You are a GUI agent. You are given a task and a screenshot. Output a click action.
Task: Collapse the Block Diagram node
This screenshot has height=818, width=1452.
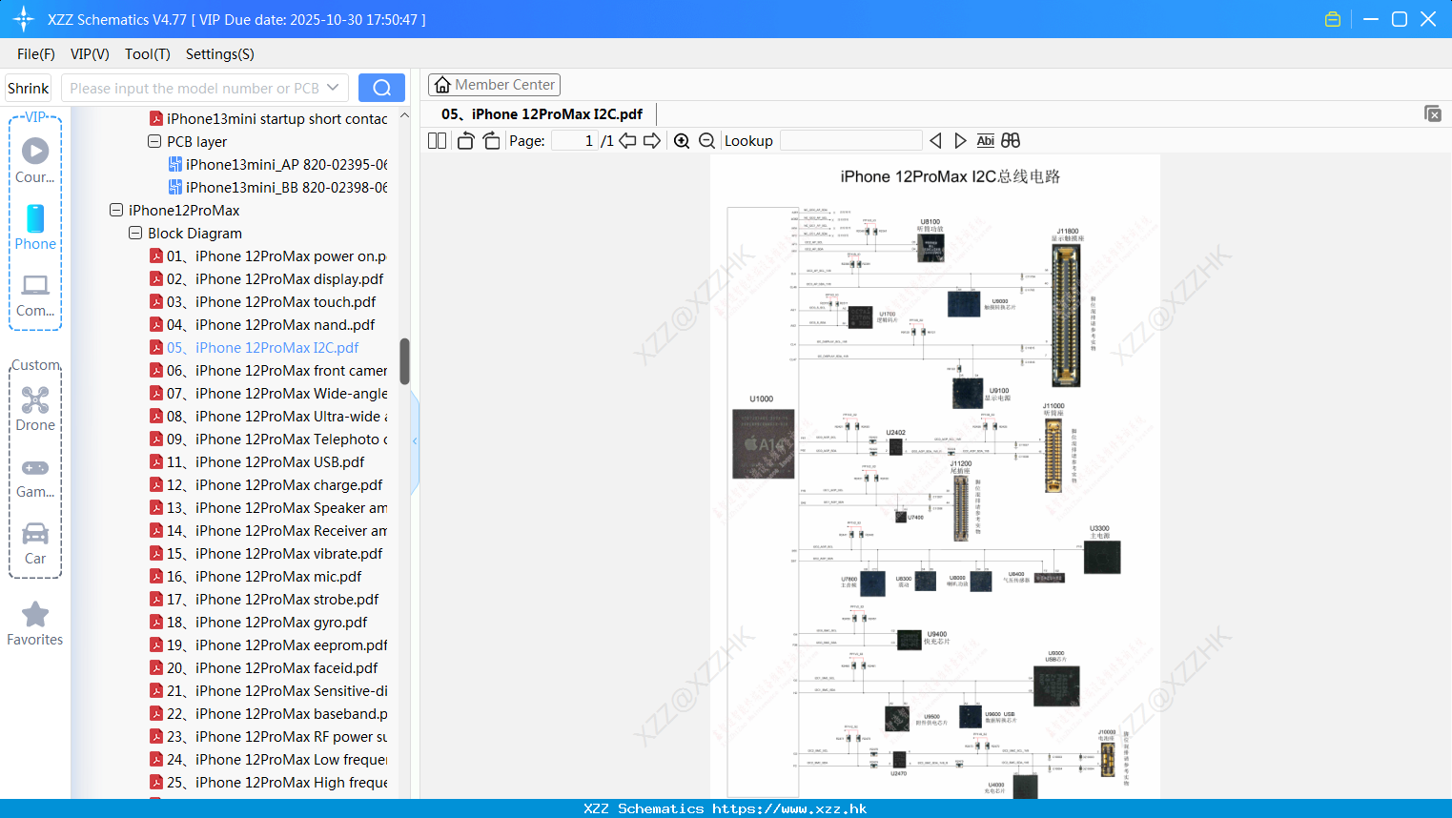coord(135,233)
